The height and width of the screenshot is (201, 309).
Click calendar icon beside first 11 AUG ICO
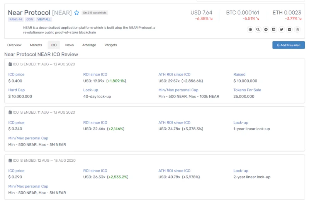click(10, 64)
